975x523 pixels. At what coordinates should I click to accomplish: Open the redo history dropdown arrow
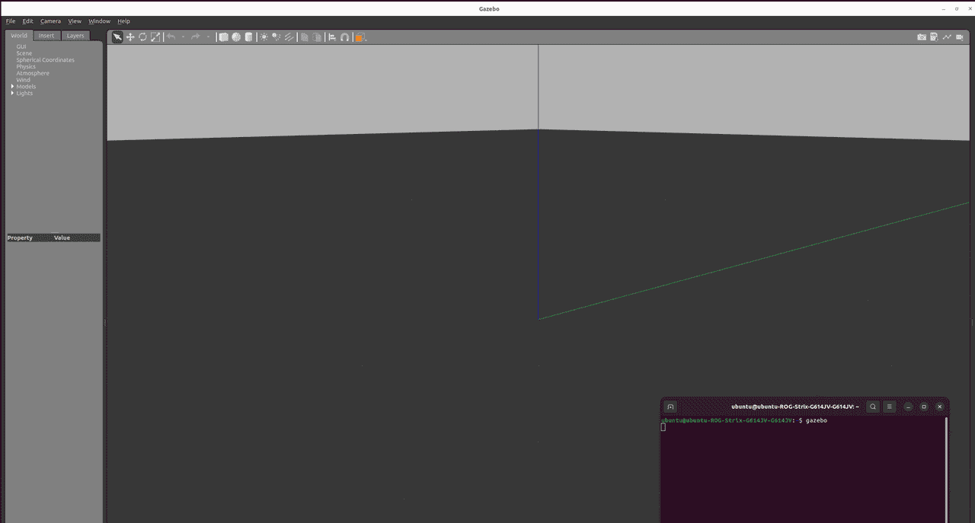[207, 37]
